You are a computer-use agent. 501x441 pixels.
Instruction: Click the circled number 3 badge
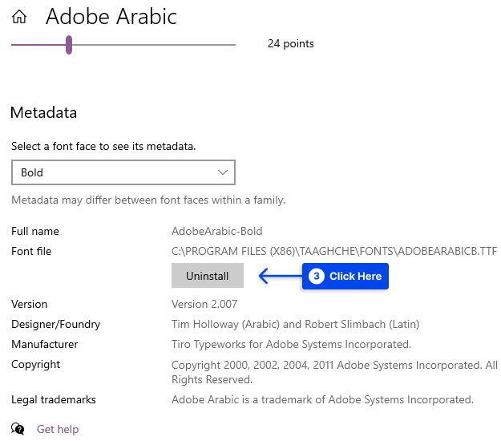[x=317, y=276]
